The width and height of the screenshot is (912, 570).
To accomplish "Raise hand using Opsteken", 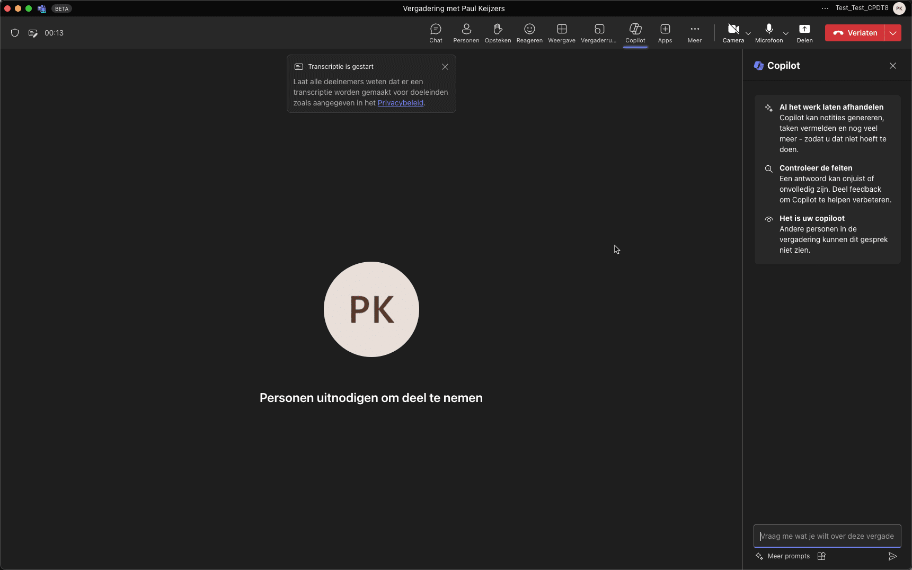I will coord(498,33).
